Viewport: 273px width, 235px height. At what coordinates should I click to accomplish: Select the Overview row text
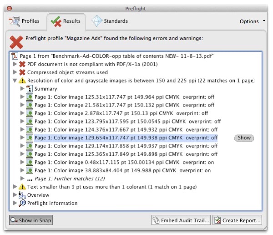(x=38, y=195)
